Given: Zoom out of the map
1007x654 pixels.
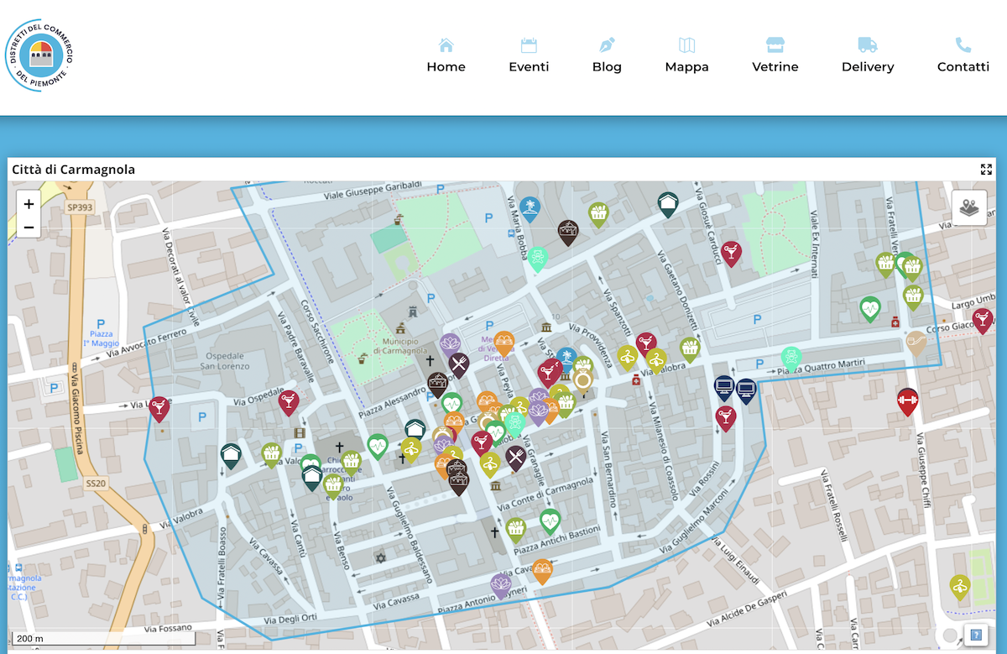Looking at the screenshot, I should 29,227.
